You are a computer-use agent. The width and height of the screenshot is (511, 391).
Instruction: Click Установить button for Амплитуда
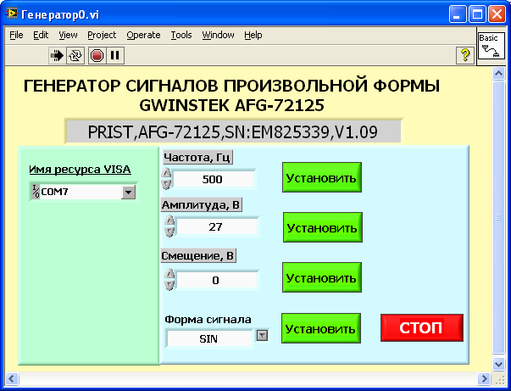323,227
